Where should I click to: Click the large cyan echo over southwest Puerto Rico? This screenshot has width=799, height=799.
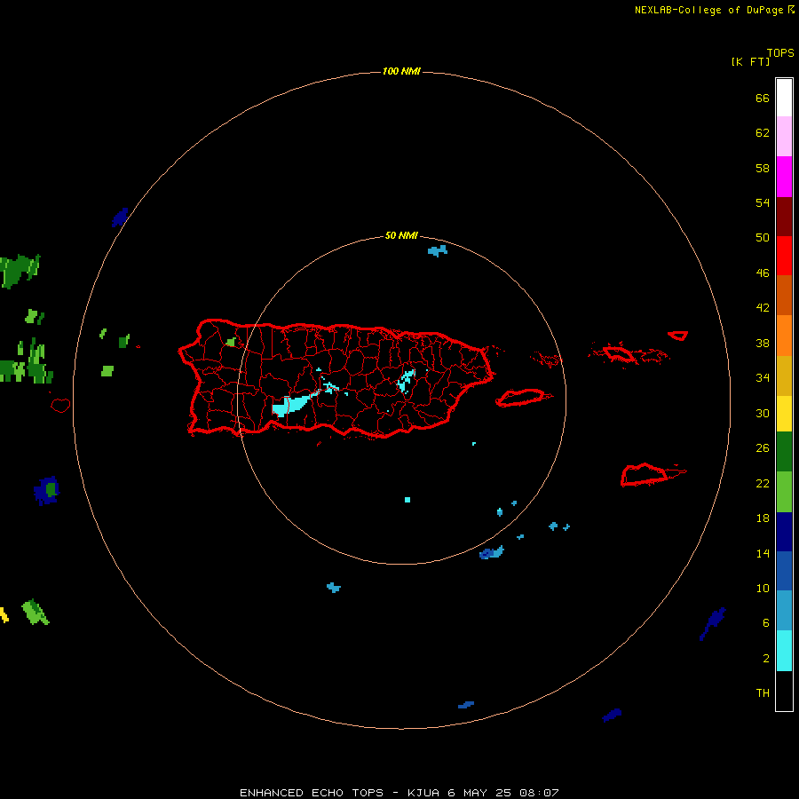293,405
